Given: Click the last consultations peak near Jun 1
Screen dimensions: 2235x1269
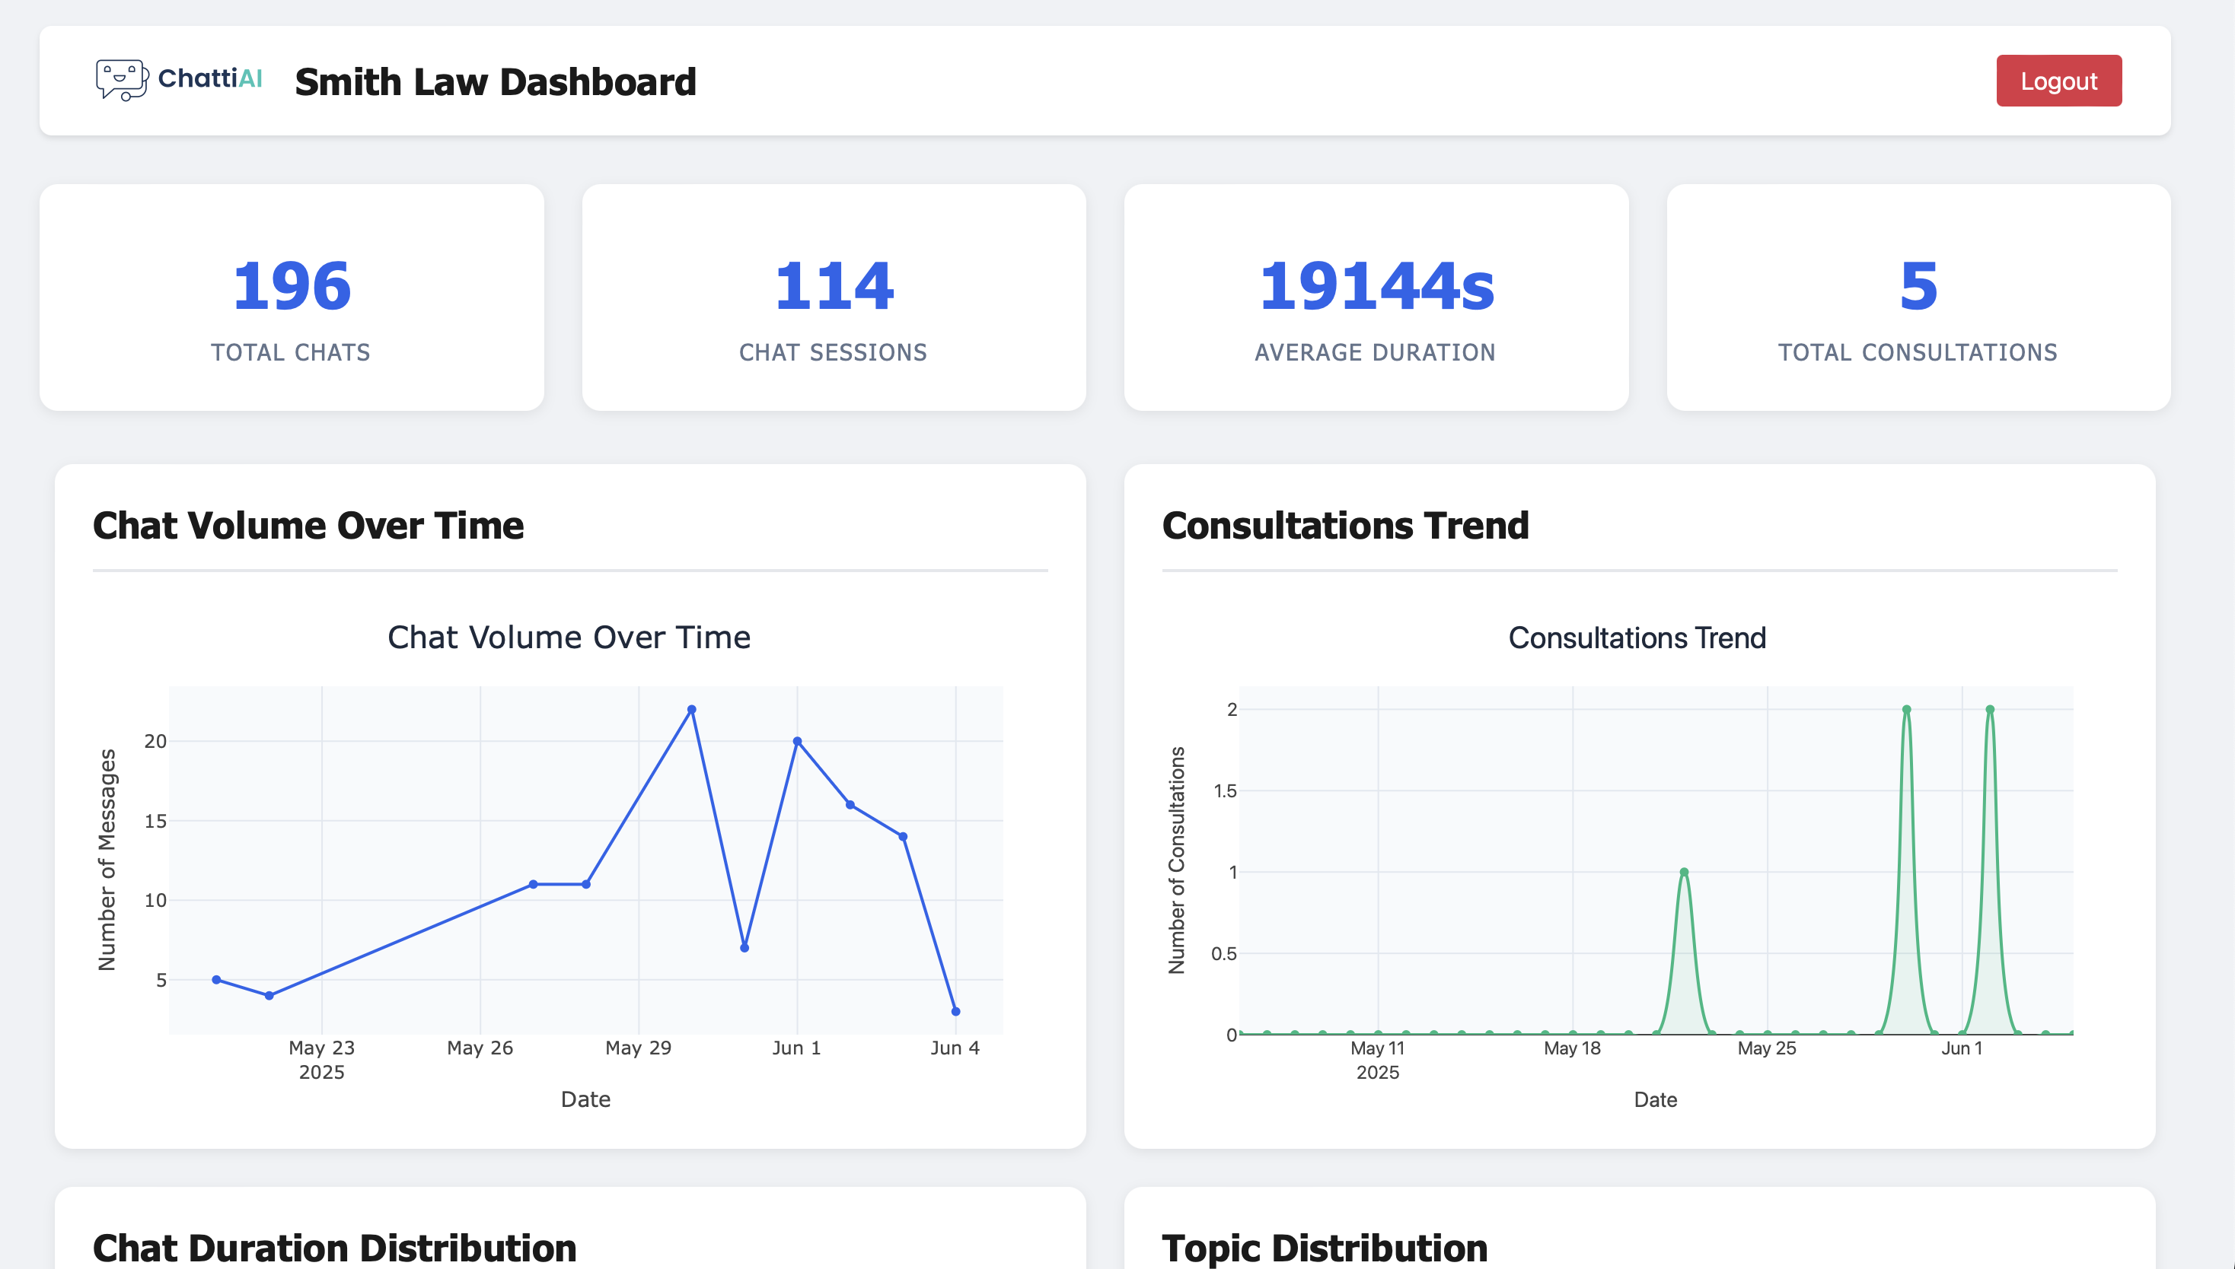Looking at the screenshot, I should click(1990, 710).
